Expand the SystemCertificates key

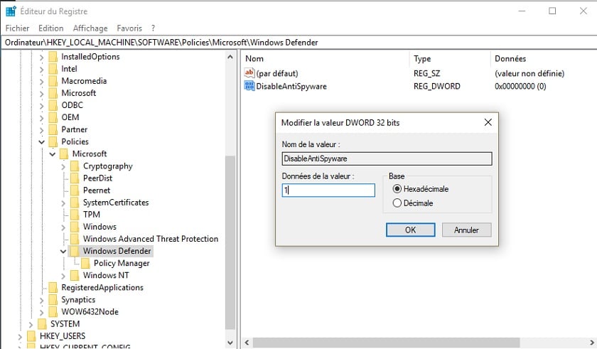(x=63, y=203)
